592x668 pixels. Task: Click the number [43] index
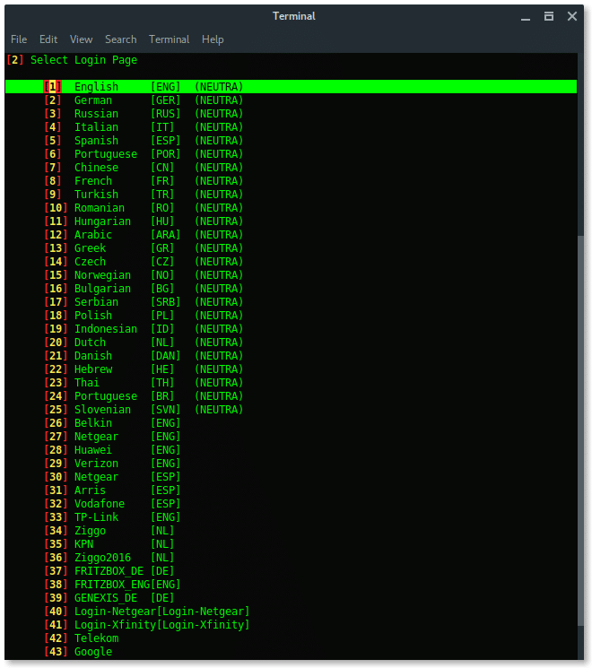(56, 652)
